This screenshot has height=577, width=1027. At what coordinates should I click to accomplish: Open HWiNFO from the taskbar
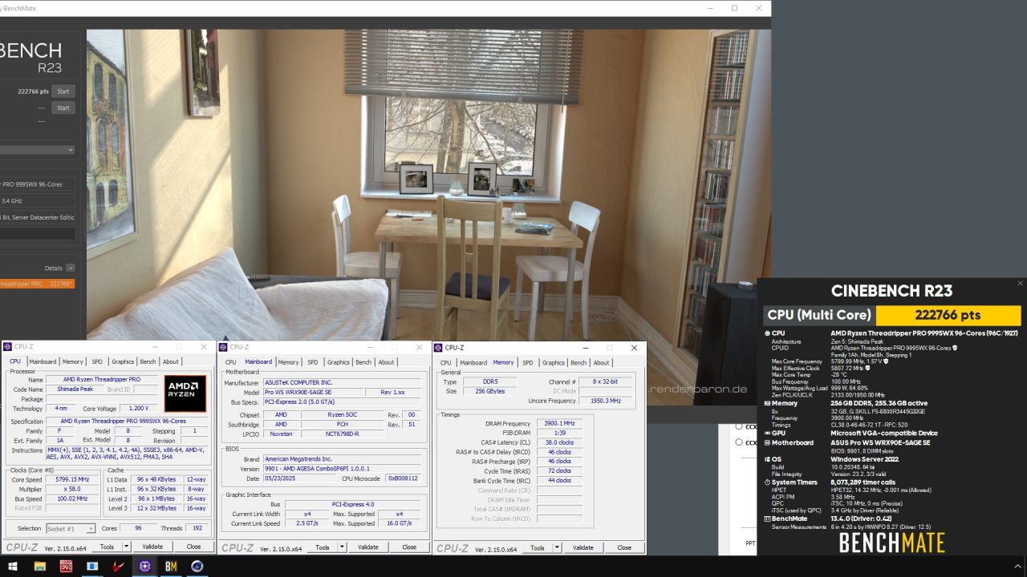91,567
